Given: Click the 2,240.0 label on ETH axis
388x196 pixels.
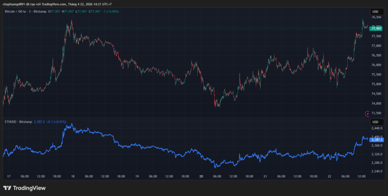Looking at the screenshot, I should pyautogui.click(x=377, y=171).
